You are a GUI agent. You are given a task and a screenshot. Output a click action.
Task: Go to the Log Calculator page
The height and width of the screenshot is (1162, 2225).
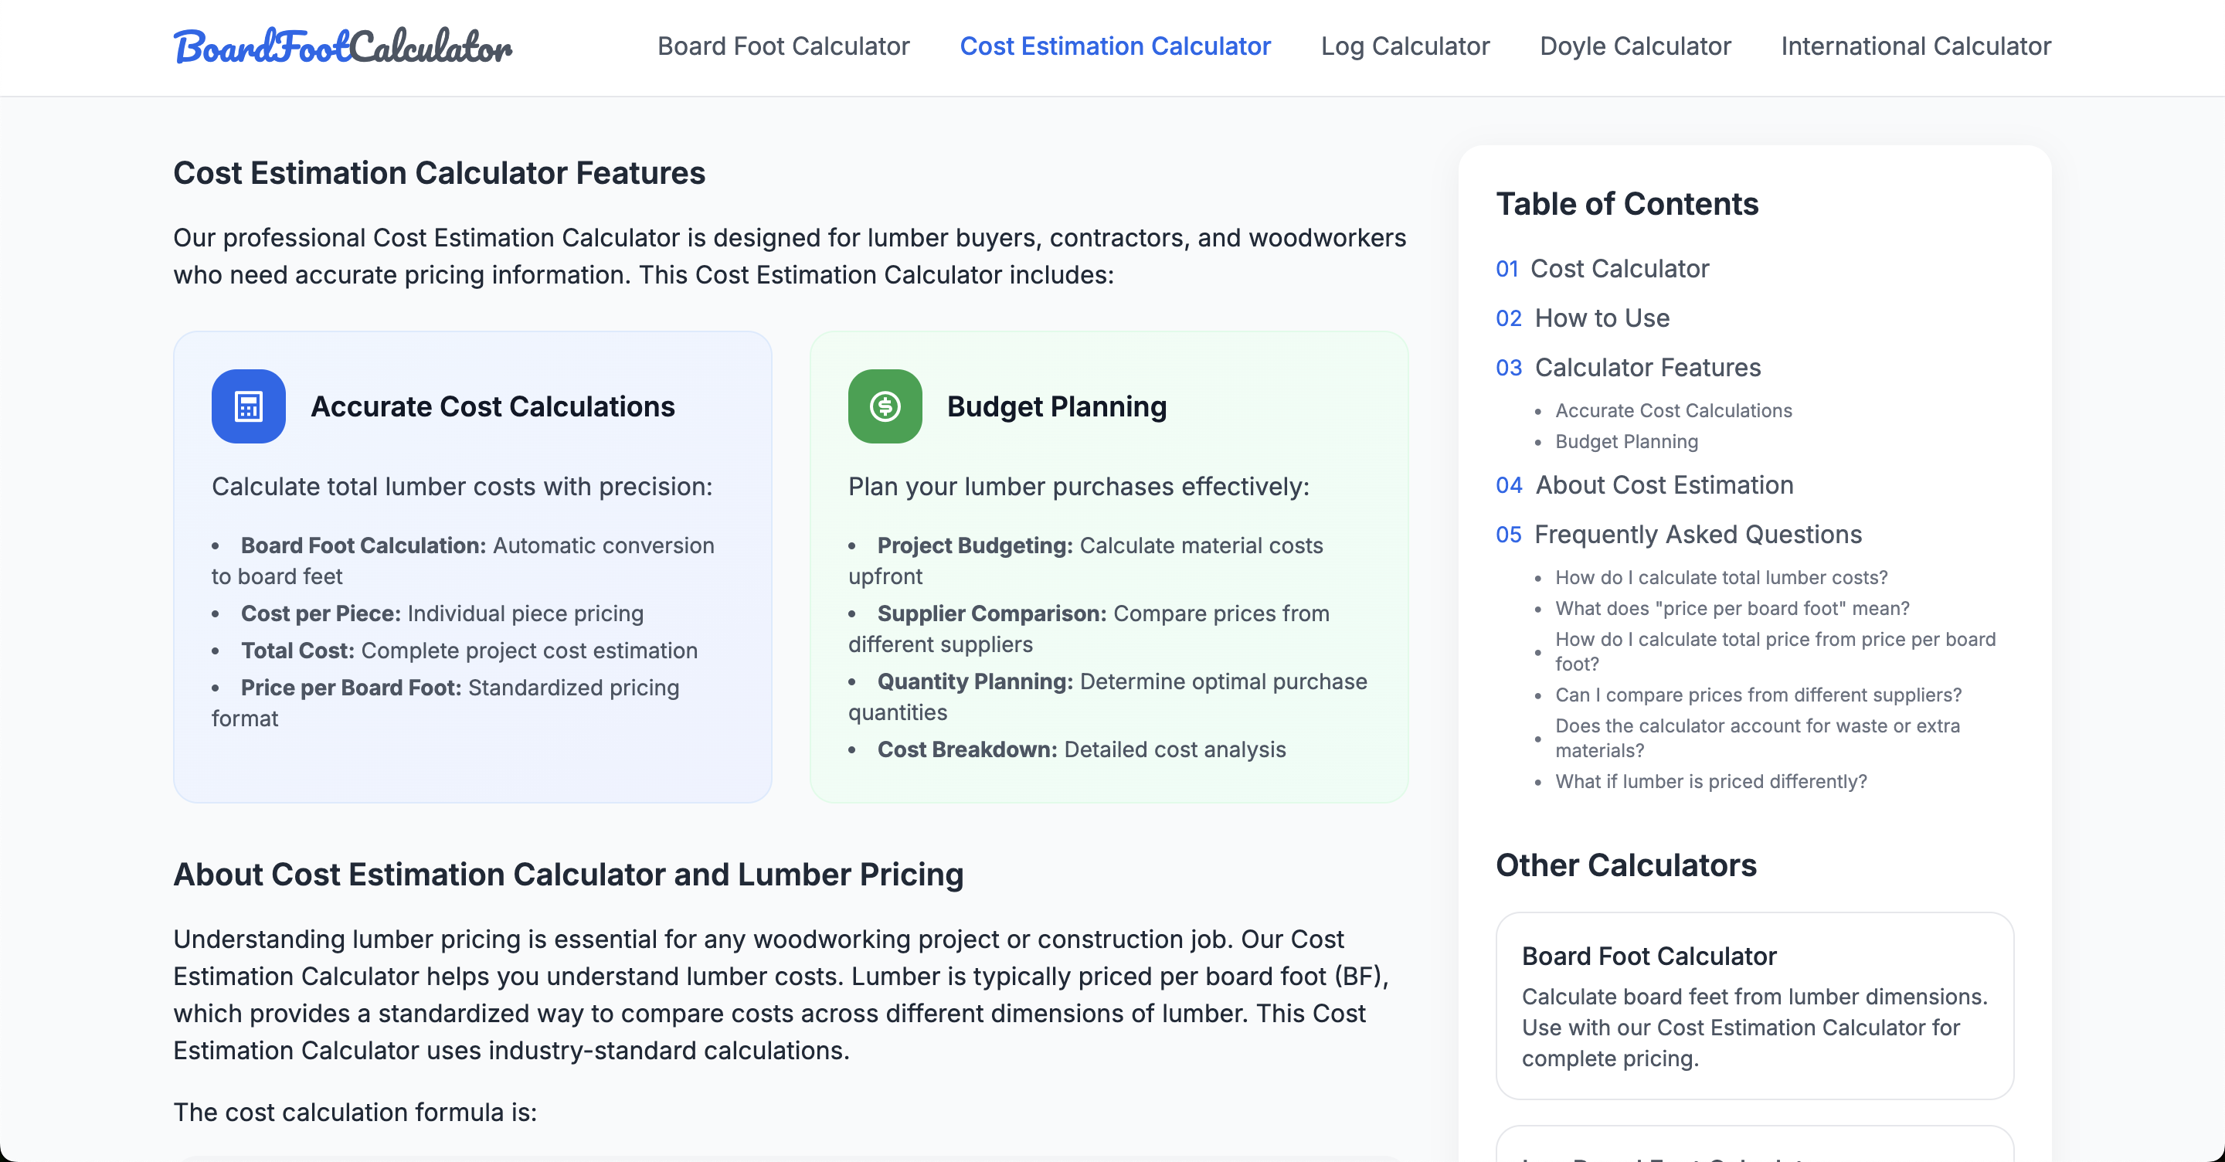pos(1405,46)
